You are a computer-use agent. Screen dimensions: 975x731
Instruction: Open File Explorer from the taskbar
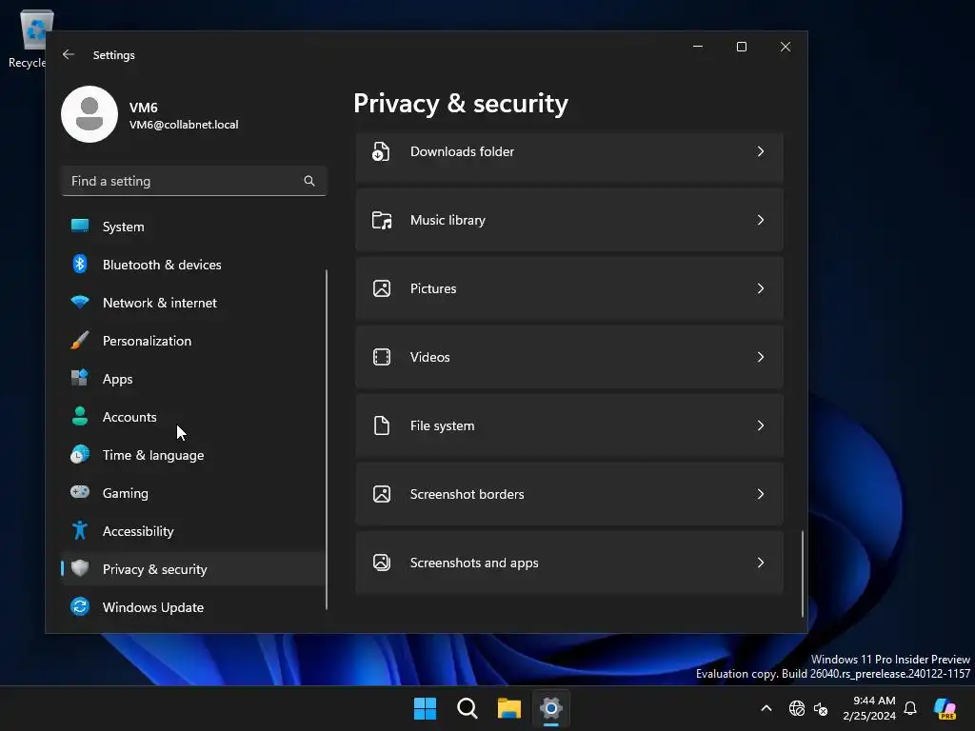[509, 708]
